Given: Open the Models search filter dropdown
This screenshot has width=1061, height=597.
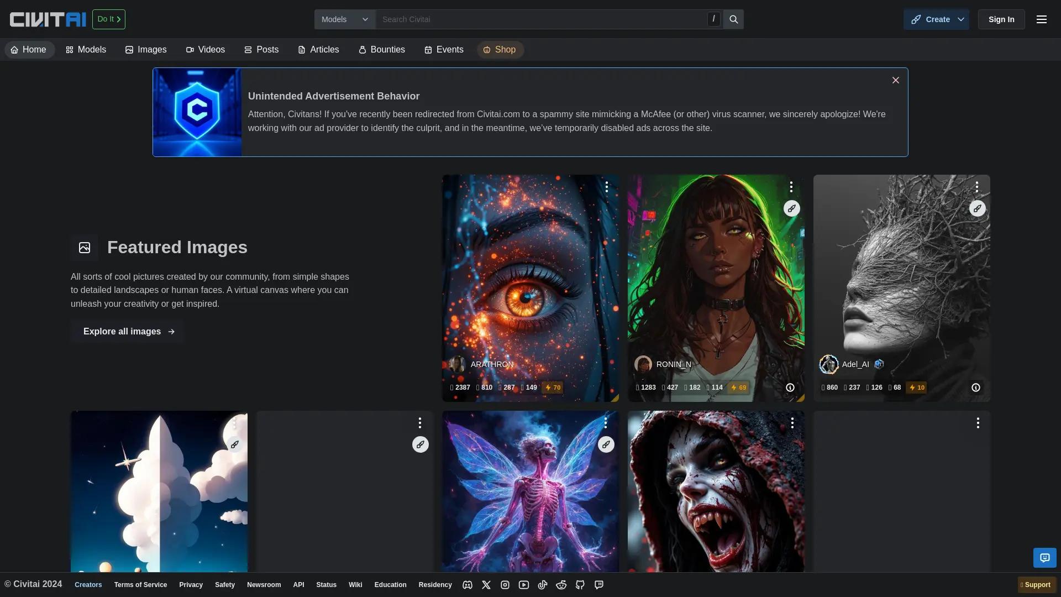Looking at the screenshot, I should click(344, 19).
